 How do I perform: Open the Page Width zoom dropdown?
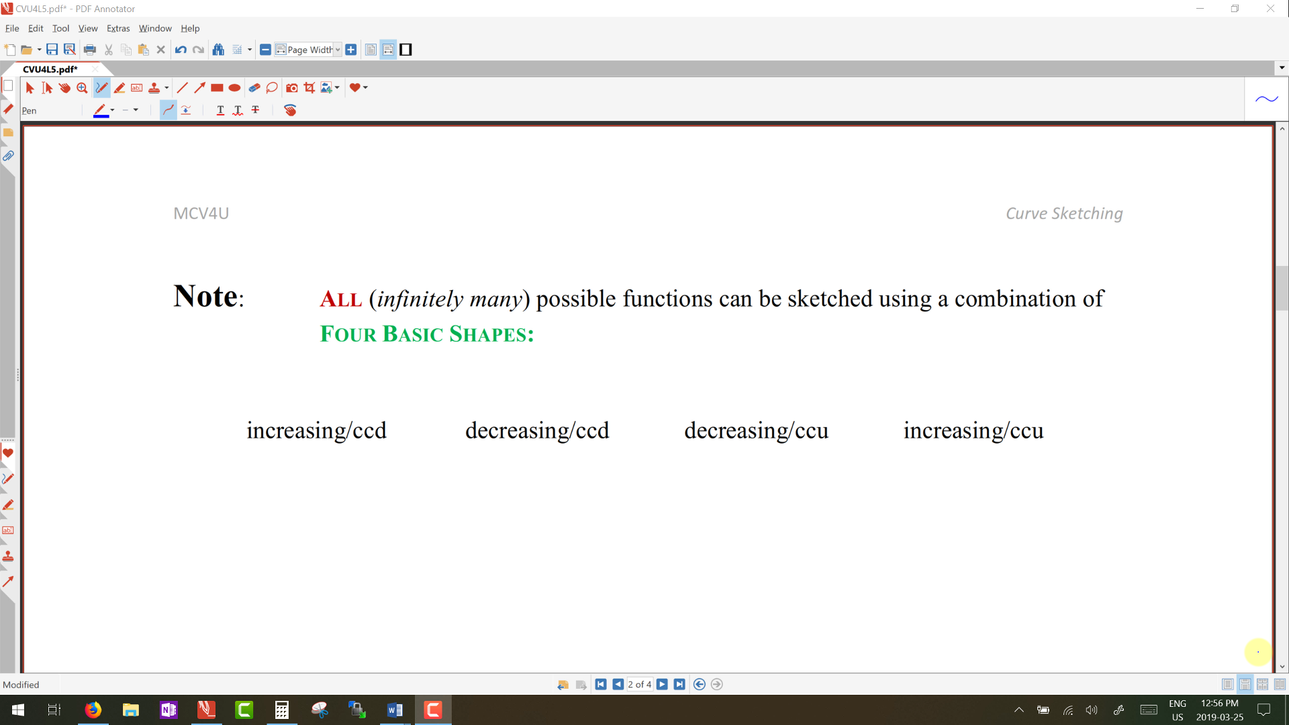click(338, 50)
